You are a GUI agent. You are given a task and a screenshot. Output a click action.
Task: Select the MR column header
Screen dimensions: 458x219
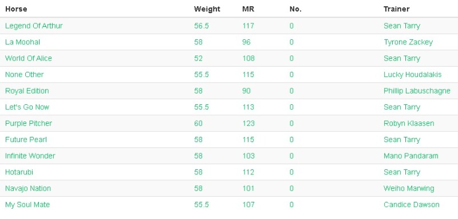[x=248, y=9]
